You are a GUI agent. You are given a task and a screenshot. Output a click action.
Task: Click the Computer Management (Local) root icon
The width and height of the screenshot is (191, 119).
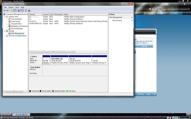[5, 14]
